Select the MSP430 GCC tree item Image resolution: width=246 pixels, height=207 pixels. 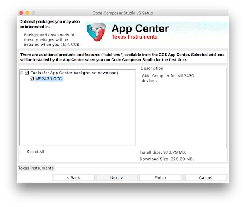[x=49, y=79]
